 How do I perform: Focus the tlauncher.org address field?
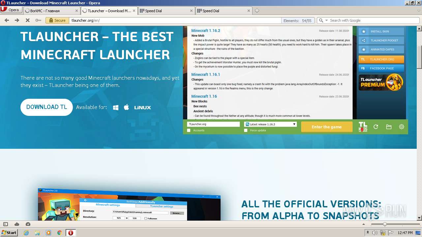[175, 20]
